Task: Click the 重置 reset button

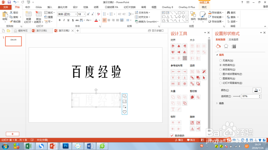Action: [x=49, y=17]
